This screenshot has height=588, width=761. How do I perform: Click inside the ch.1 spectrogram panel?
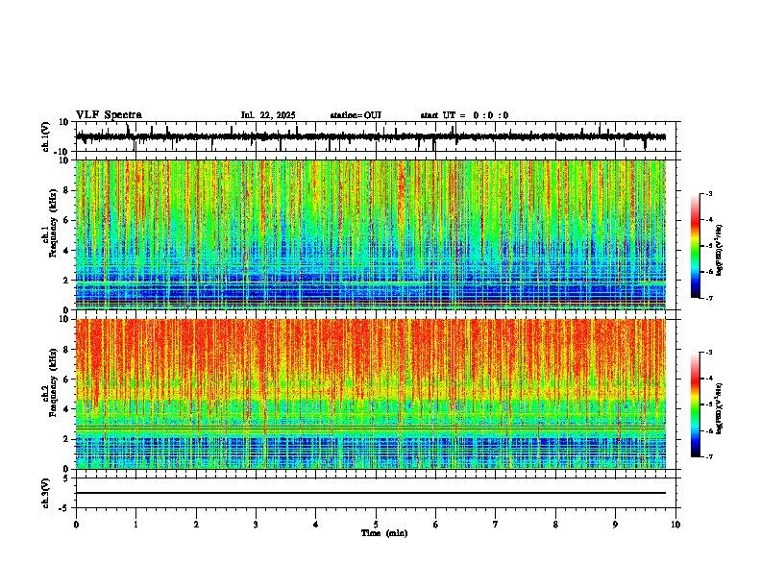tap(371, 234)
